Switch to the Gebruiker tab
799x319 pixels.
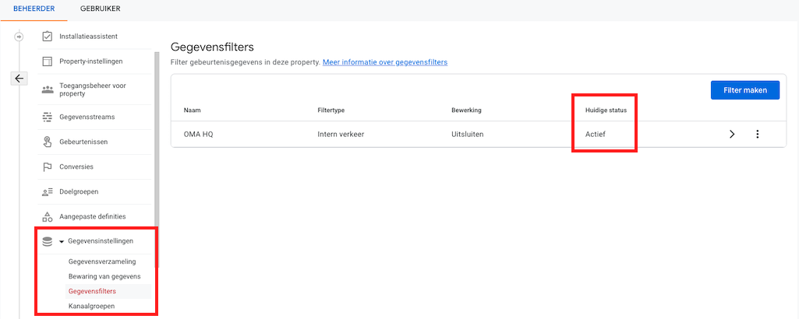pyautogui.click(x=100, y=9)
